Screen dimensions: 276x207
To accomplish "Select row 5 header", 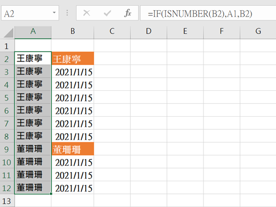I will 7,97.
